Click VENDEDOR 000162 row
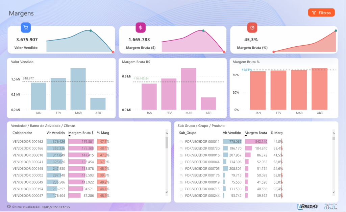Screen dimensions: 346x212 click(61, 142)
